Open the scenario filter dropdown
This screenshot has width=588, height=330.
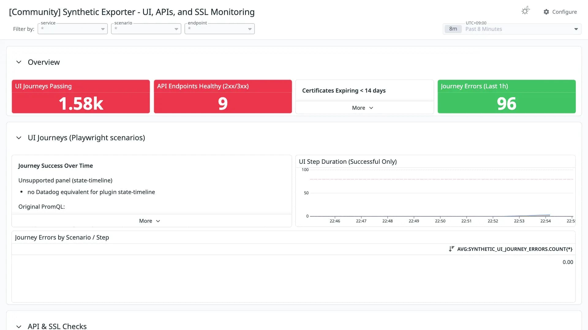pyautogui.click(x=146, y=29)
